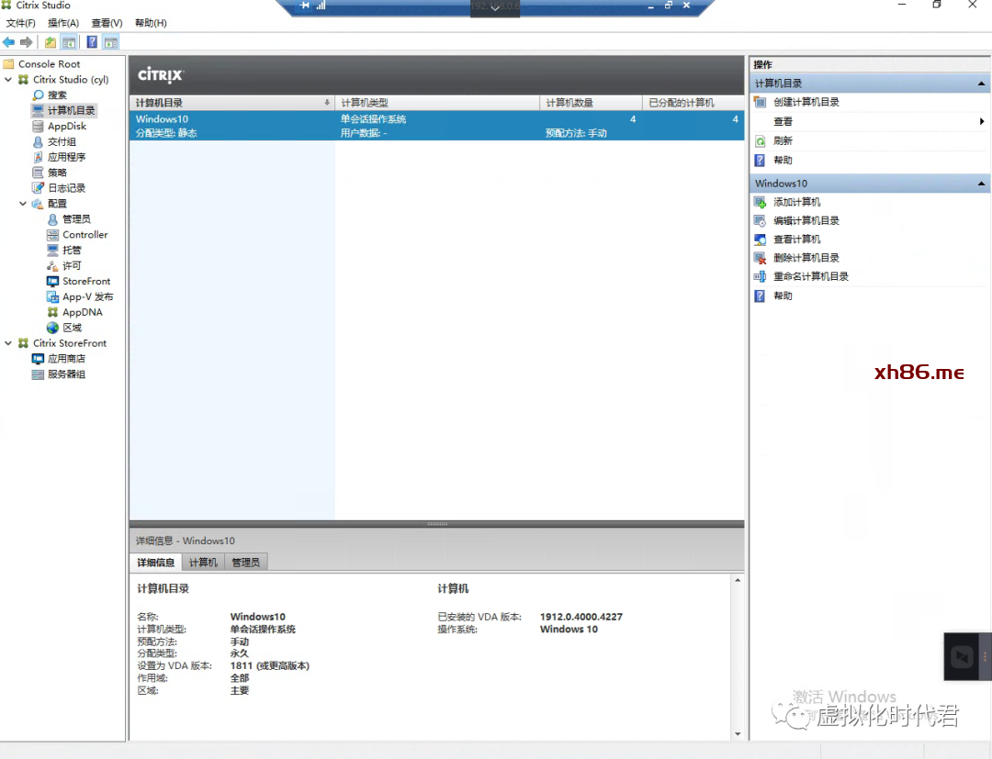The image size is (992, 759).
Task: Click the Up one level folder icon
Action: (x=50, y=42)
